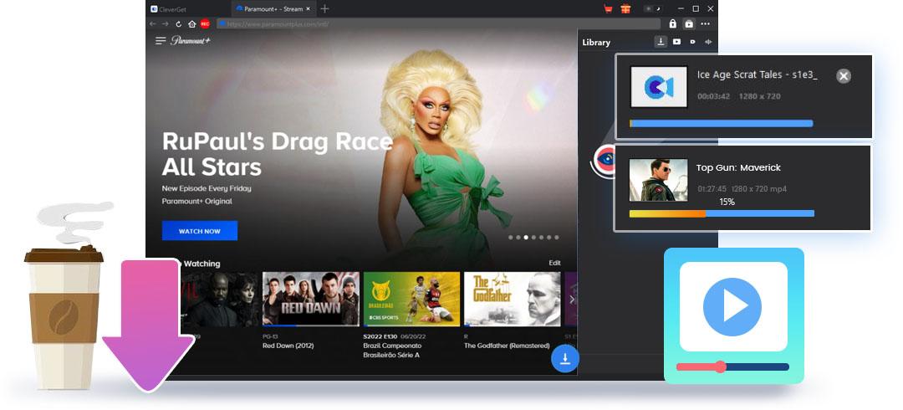Reload the page with refresh icon

tap(179, 24)
